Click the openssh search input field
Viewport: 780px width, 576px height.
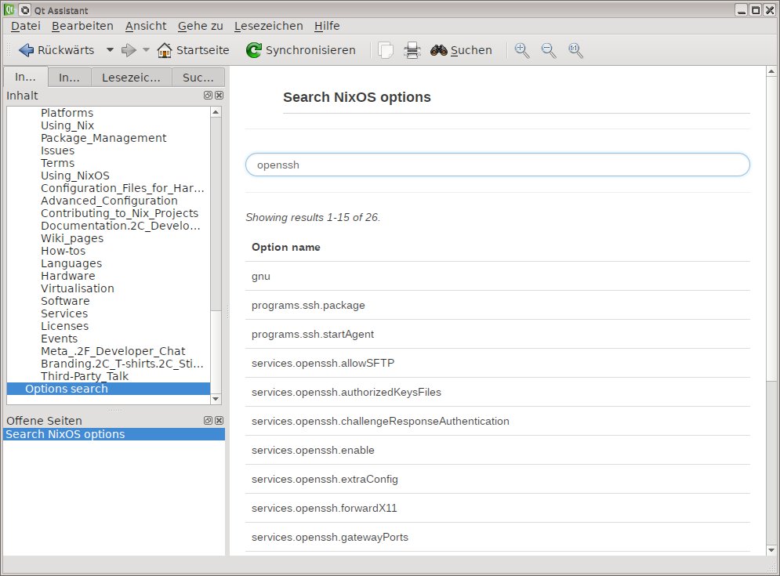click(497, 165)
